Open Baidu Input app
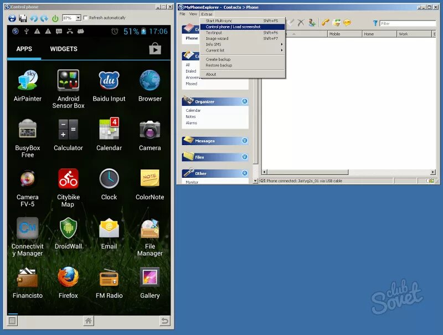Image resolution: width=443 pixels, height=335 pixels. tap(109, 85)
